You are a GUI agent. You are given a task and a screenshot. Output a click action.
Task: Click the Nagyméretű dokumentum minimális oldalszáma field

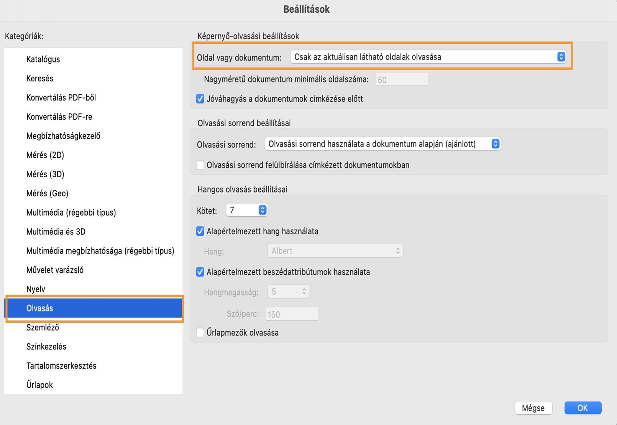pos(402,80)
